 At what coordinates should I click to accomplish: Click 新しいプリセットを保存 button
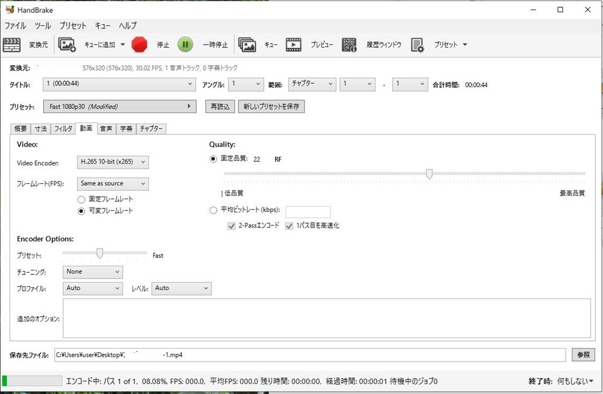pyautogui.click(x=271, y=107)
